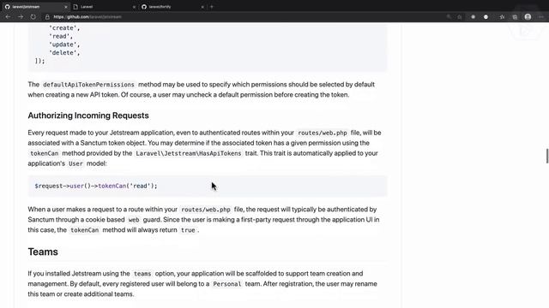This screenshot has height=308, width=549.
Task: Click the page's vertical scrollbar thumb
Action: coord(547,156)
